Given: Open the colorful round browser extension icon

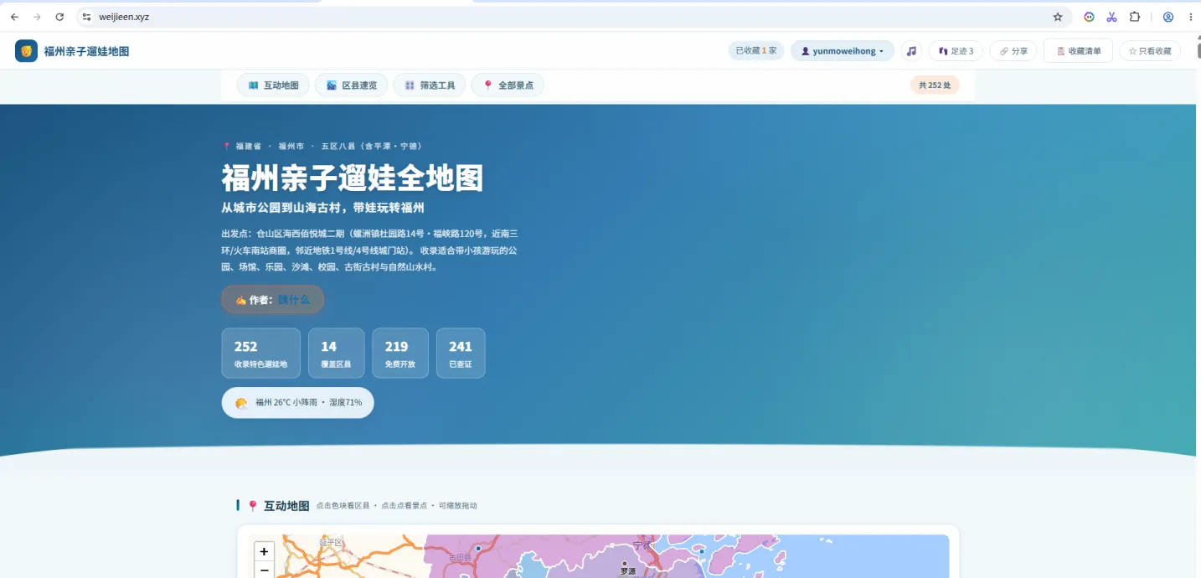Looking at the screenshot, I should (1089, 17).
